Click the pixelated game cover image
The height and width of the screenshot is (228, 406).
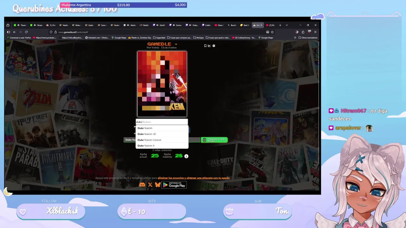[x=162, y=84]
